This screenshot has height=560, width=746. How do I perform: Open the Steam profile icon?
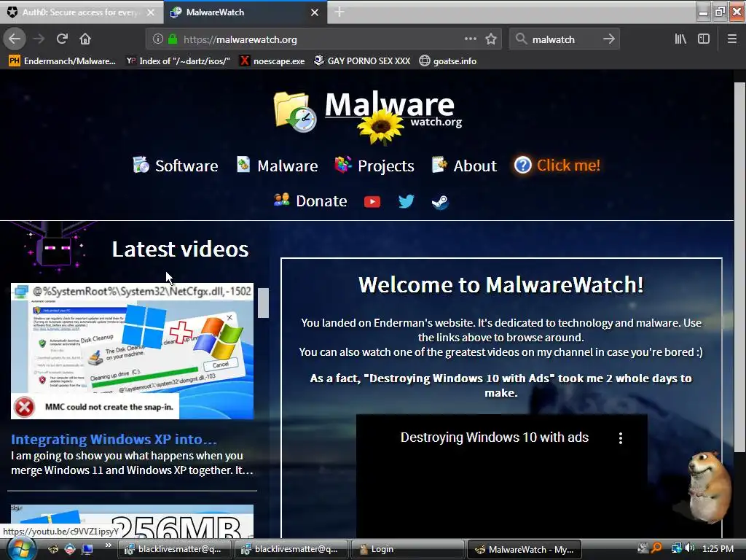click(x=440, y=202)
